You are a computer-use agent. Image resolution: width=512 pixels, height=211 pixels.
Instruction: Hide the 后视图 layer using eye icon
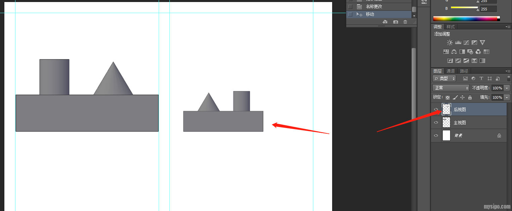tap(436, 110)
